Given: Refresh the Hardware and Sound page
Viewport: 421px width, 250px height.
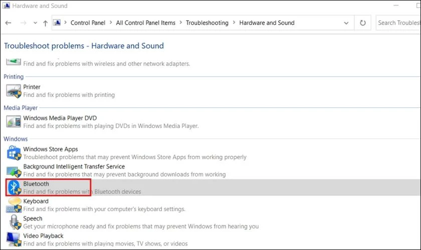Looking at the screenshot, I should pyautogui.click(x=363, y=23).
